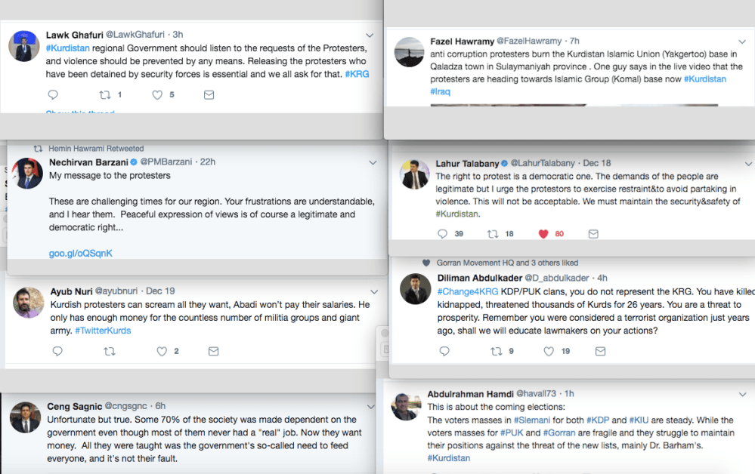Click the #TwitterKurds hashtag
Viewport: 755px width, 474px height.
tap(103, 330)
